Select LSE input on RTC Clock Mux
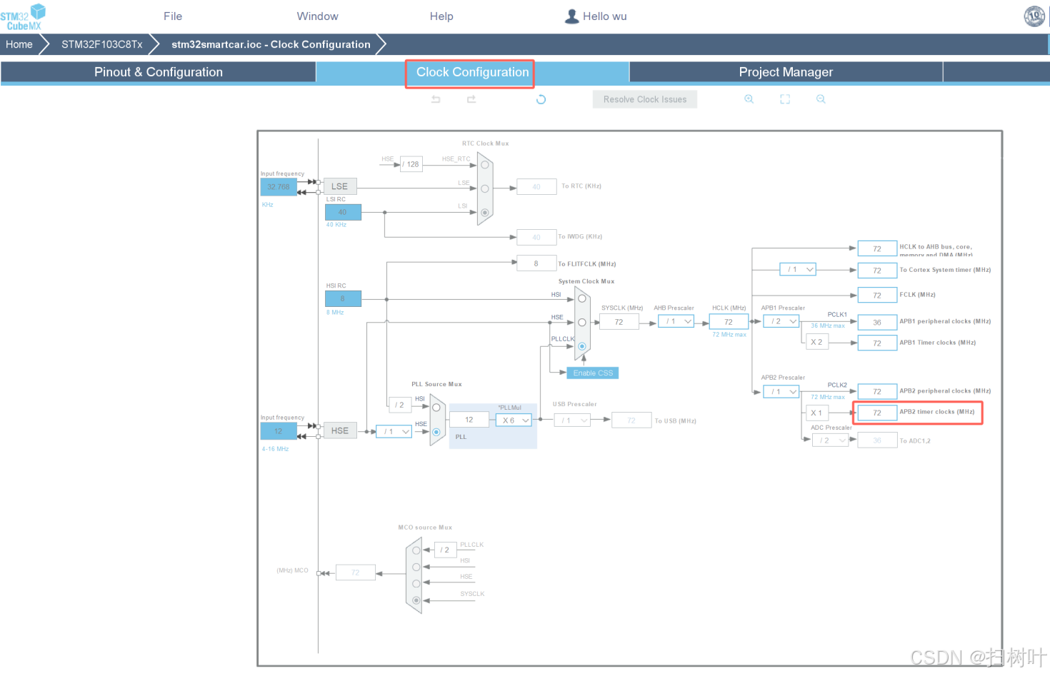 pos(485,189)
